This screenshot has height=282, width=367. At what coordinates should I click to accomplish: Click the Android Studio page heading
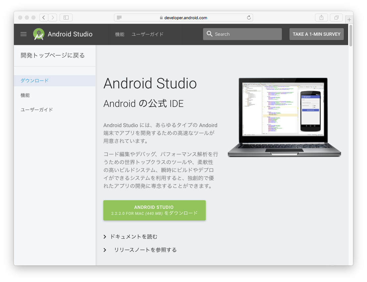click(150, 83)
